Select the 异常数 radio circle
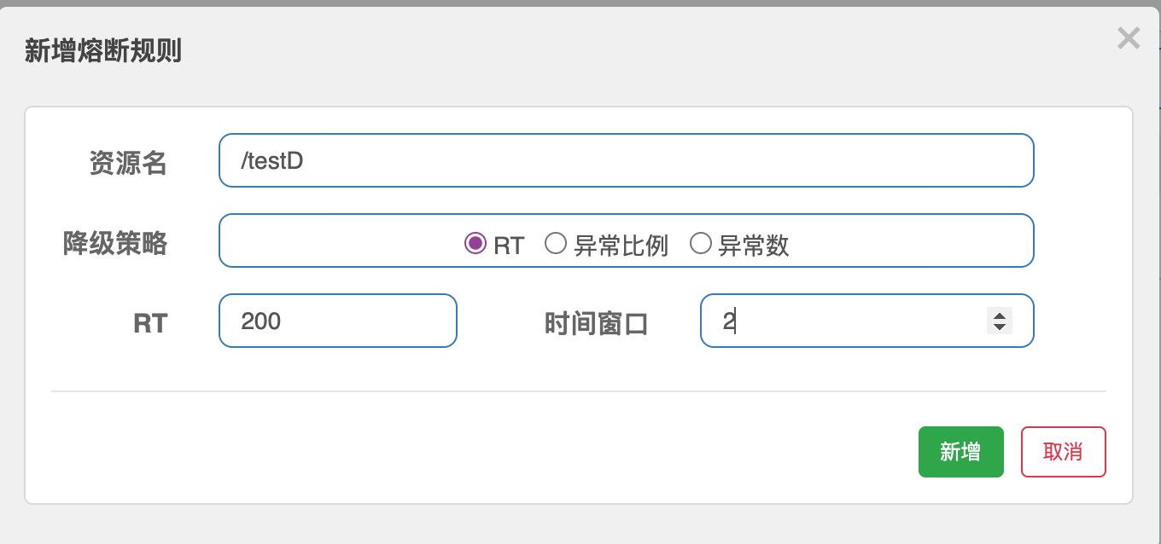This screenshot has height=544, width=1161. click(701, 244)
